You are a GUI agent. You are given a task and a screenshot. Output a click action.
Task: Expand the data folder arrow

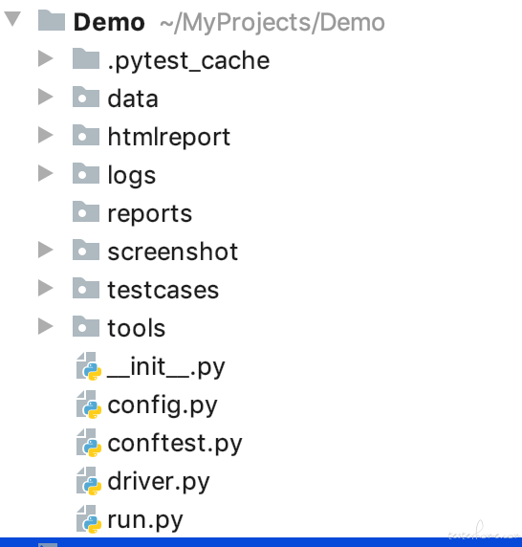(46, 97)
